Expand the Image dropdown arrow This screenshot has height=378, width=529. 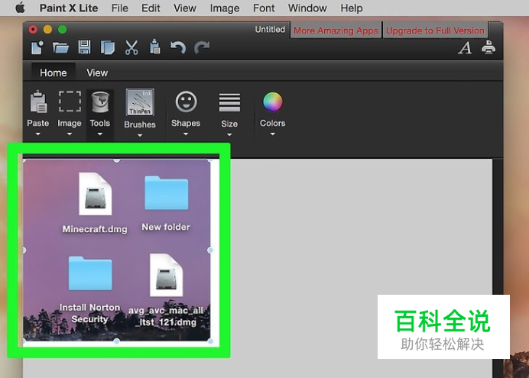coord(69,134)
